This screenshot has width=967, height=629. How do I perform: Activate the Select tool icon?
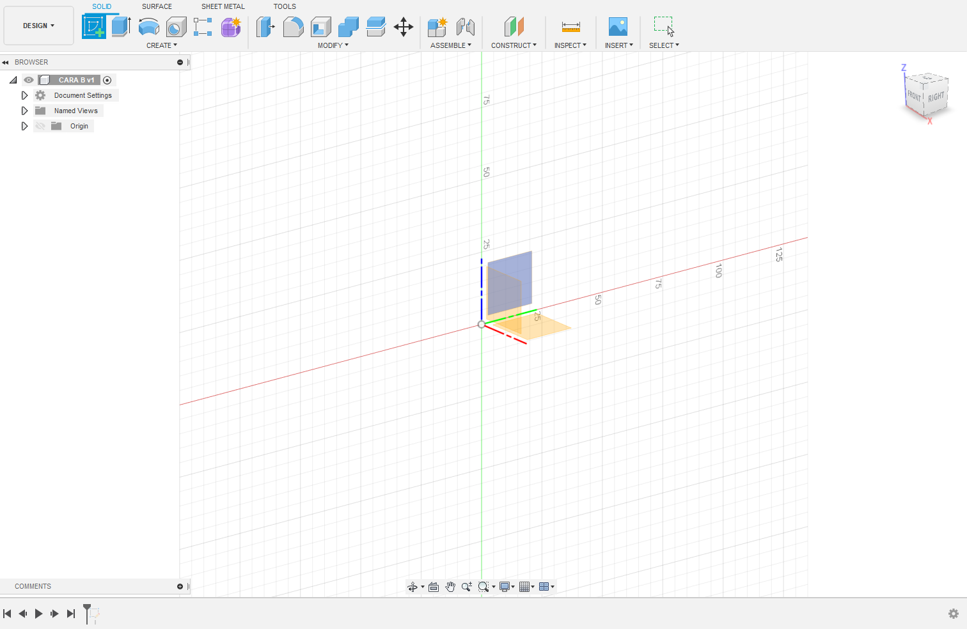[x=664, y=27]
